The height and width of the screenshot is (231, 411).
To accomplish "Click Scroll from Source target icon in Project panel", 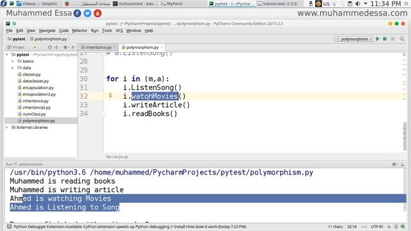I will 50,47.
